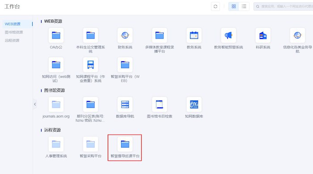Switch to grid view layout
This screenshot has width=313, height=174.
pyautogui.click(x=233, y=6)
